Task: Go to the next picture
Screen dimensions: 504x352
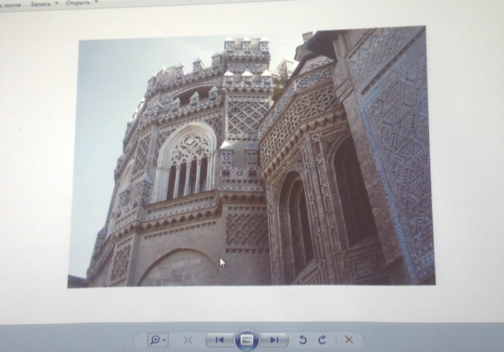Action: click(274, 340)
